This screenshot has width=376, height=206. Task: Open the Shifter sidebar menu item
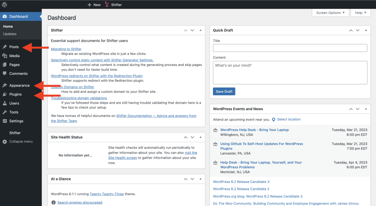pyautogui.click(x=15, y=133)
